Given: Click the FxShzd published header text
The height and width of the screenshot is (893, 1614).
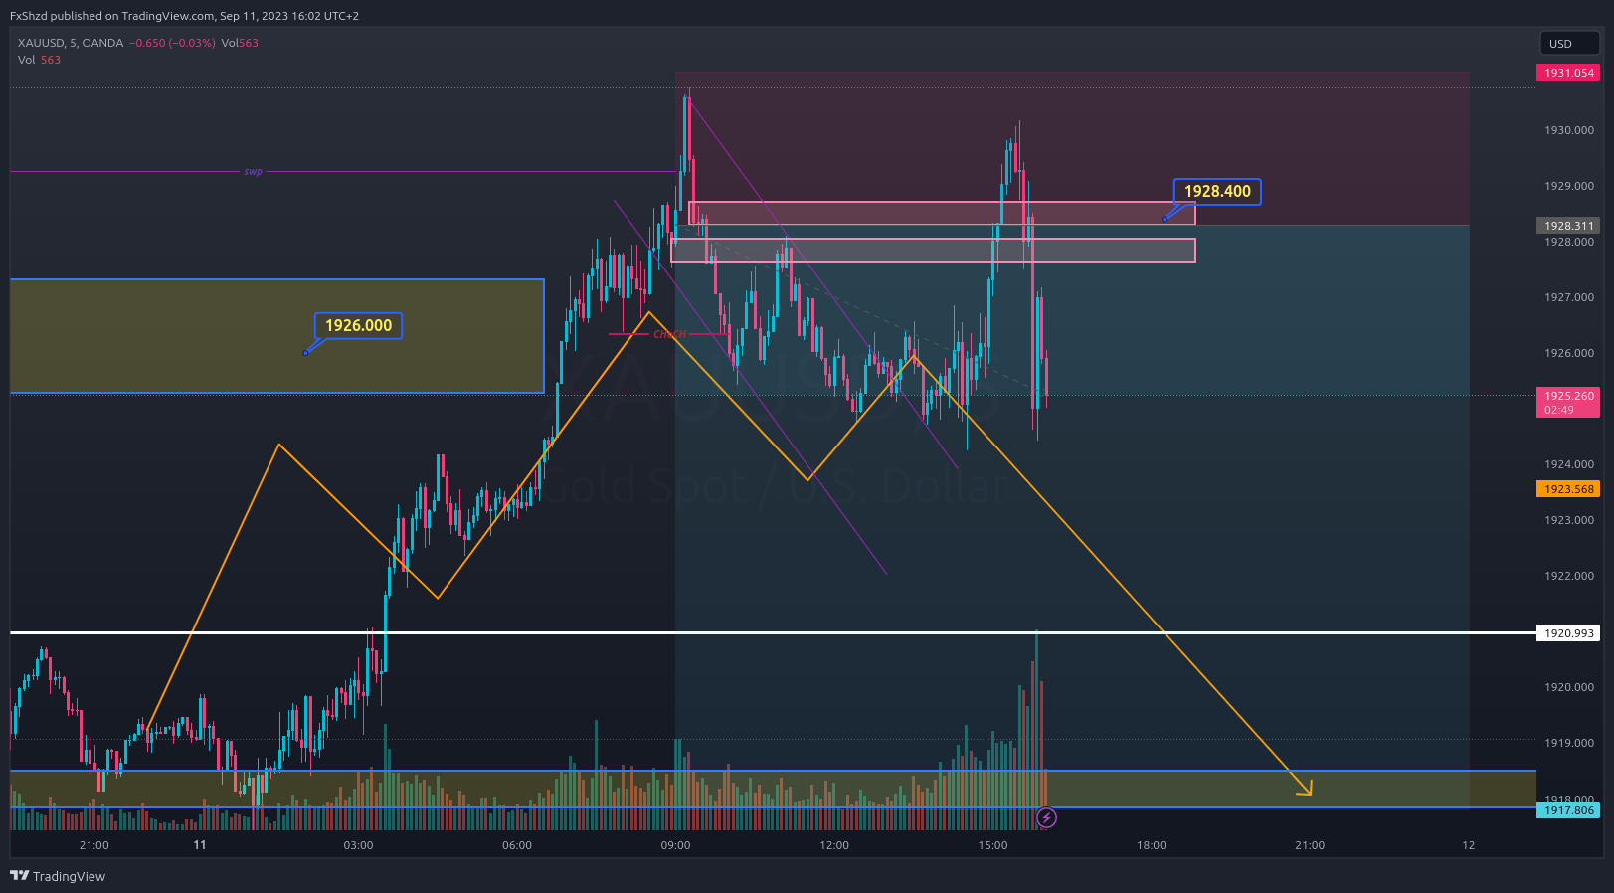Looking at the screenshot, I should (x=184, y=16).
